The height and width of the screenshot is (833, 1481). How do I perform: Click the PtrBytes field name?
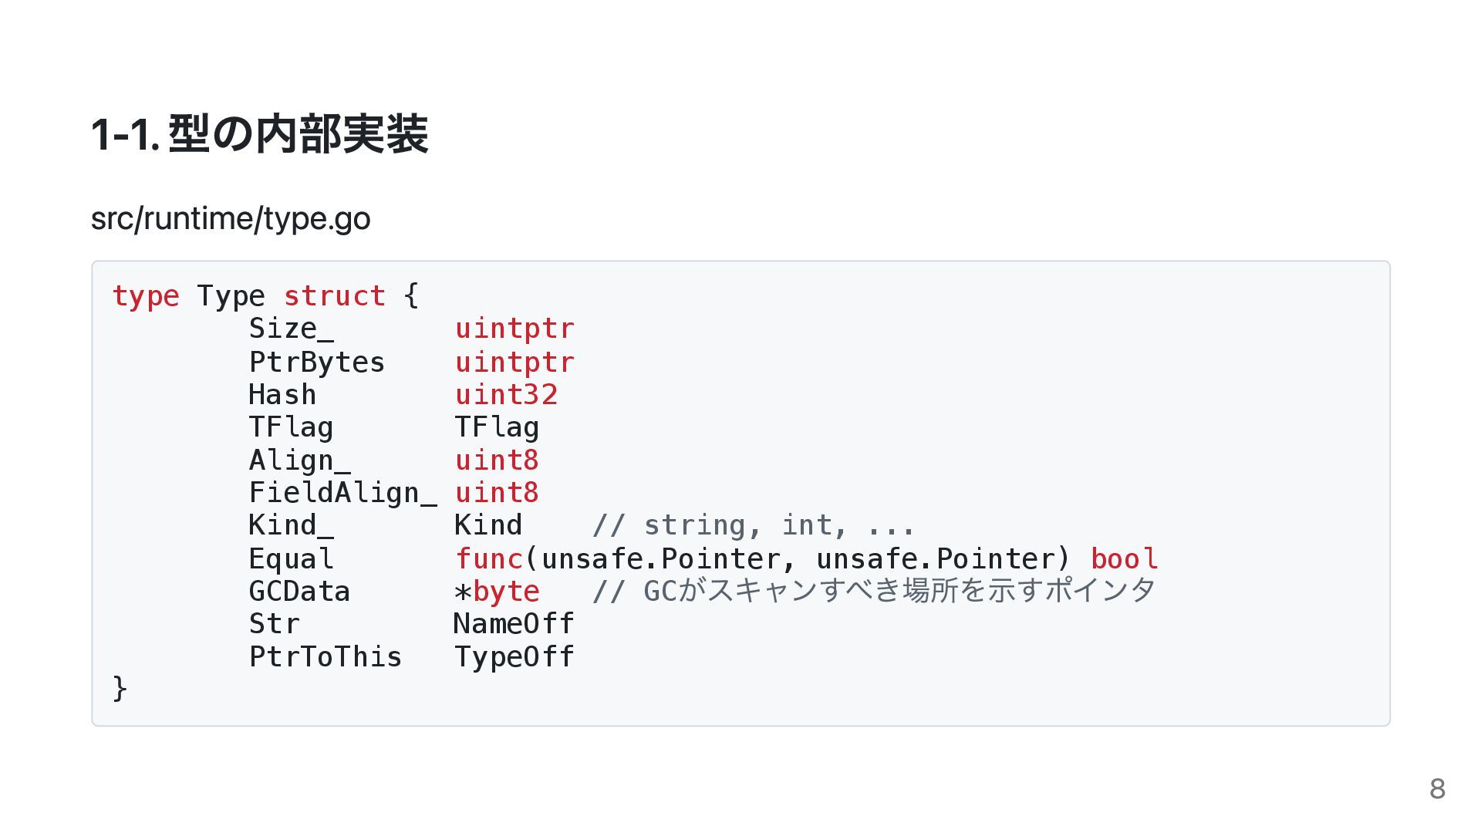click(316, 363)
